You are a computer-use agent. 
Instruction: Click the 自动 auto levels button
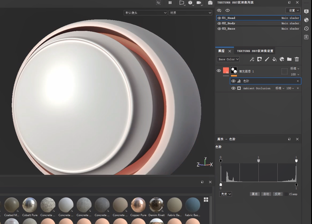pyautogui.click(x=266, y=194)
